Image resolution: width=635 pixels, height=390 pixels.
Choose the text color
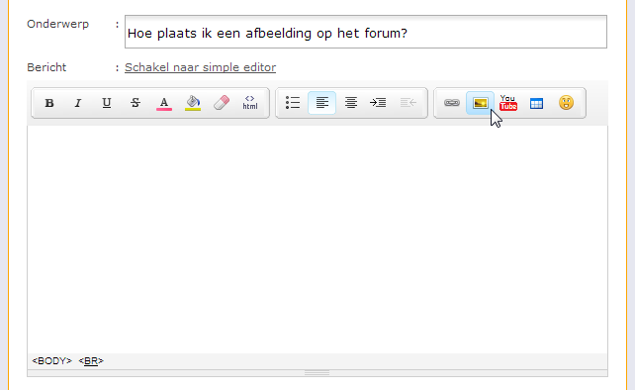click(164, 103)
